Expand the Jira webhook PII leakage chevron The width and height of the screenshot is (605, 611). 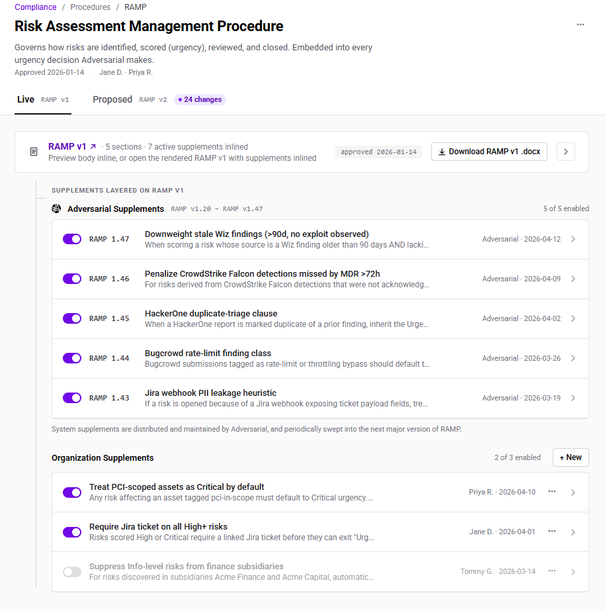tap(573, 399)
